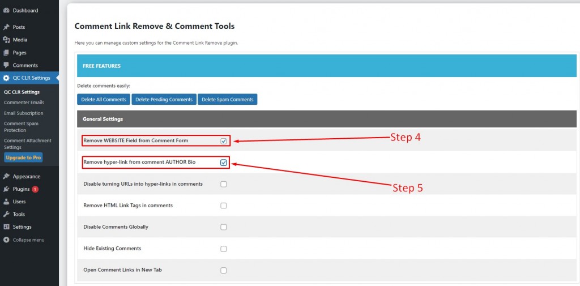Check Remove HTML Link Tags in comments
This screenshot has height=286, width=580.
tap(223, 206)
